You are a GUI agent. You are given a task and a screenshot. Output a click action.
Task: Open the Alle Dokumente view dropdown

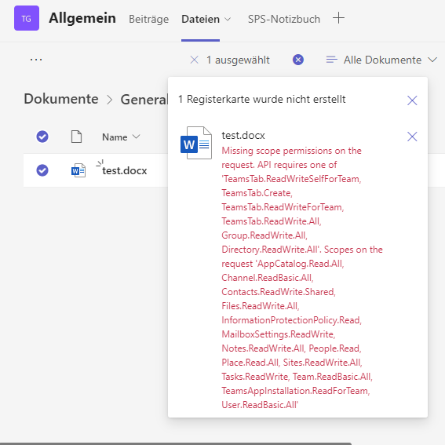click(381, 60)
